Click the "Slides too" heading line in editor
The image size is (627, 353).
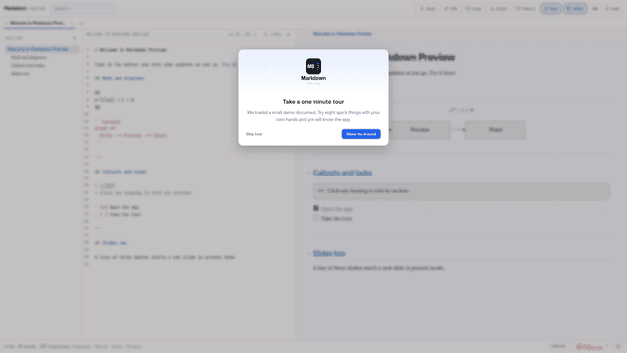point(111,243)
